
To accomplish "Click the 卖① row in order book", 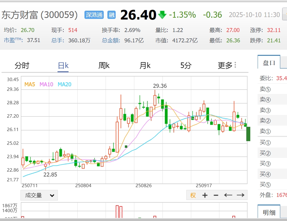I will [272, 131].
